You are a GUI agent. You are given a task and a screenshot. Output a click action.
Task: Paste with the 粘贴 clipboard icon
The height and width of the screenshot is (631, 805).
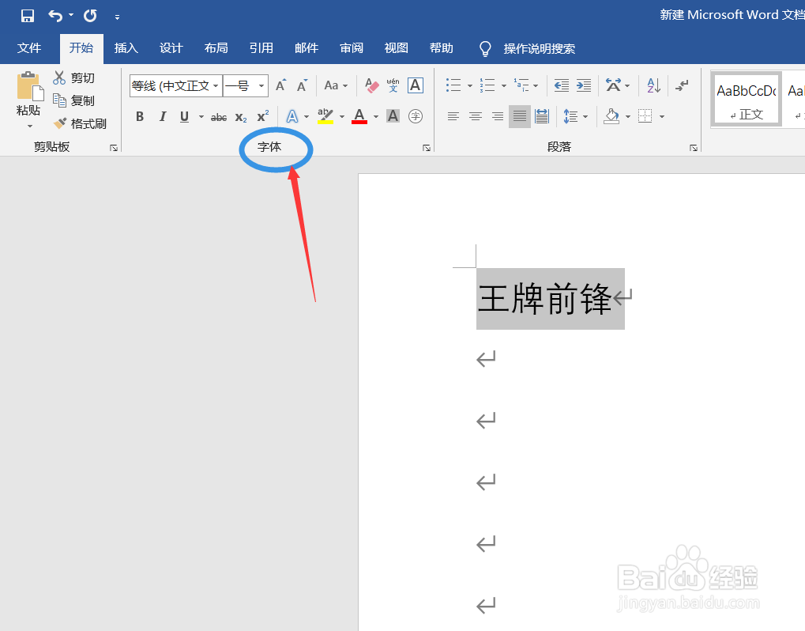click(28, 86)
